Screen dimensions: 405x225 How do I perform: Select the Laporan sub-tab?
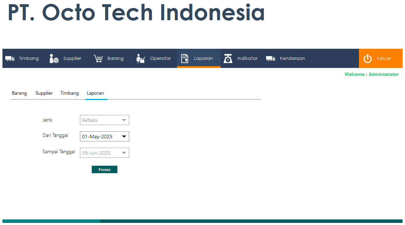coord(95,93)
